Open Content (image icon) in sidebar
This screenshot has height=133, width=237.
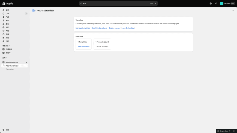click(15, 31)
